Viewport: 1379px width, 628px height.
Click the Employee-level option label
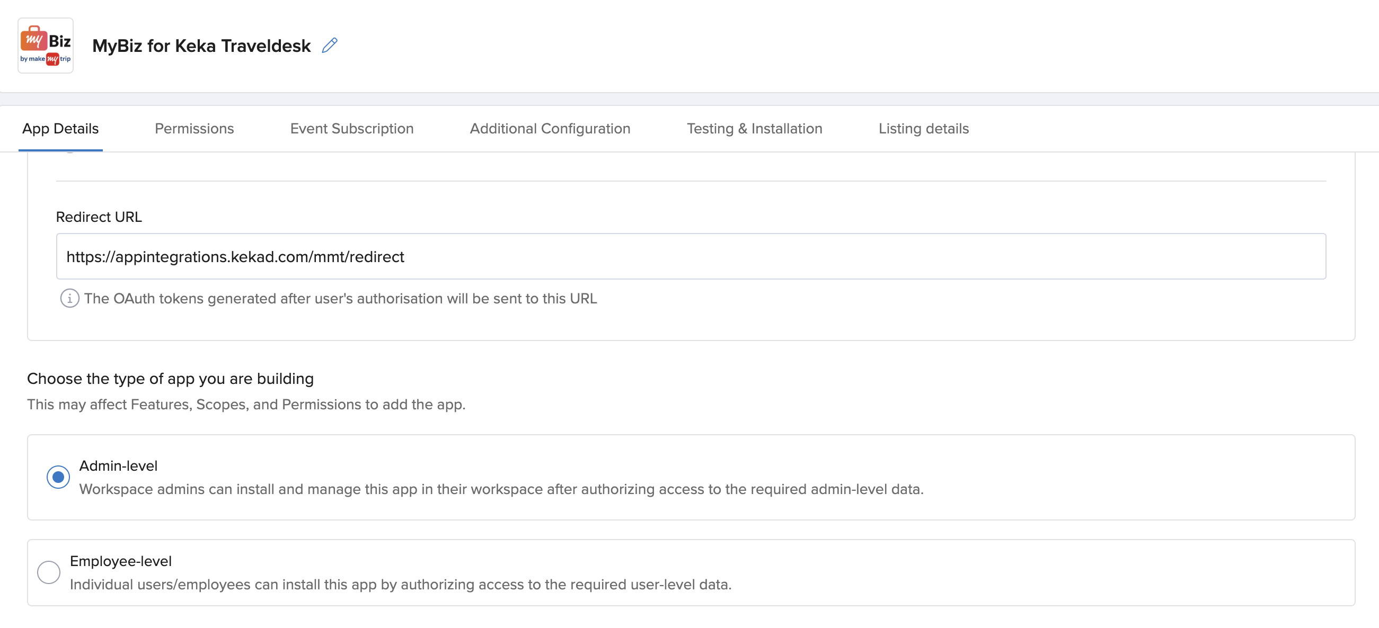121,561
